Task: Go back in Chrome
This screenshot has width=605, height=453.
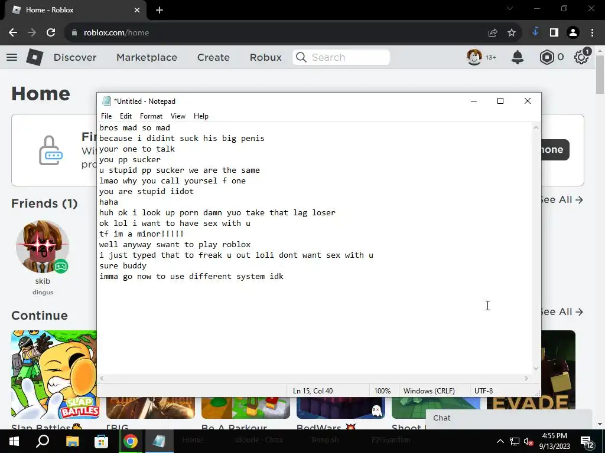Action: (x=13, y=33)
